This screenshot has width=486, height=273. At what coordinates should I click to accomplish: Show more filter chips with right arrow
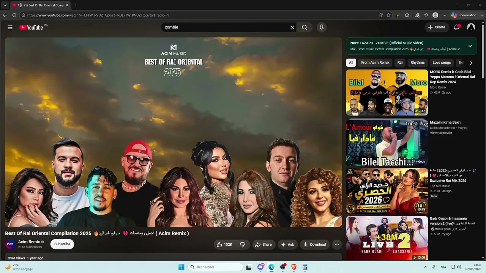(x=471, y=63)
